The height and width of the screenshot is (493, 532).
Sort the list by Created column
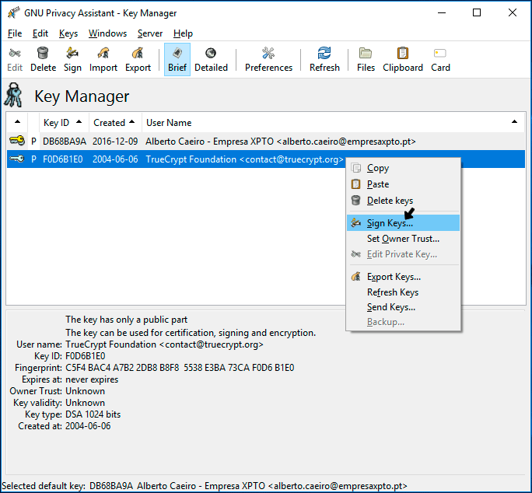115,123
